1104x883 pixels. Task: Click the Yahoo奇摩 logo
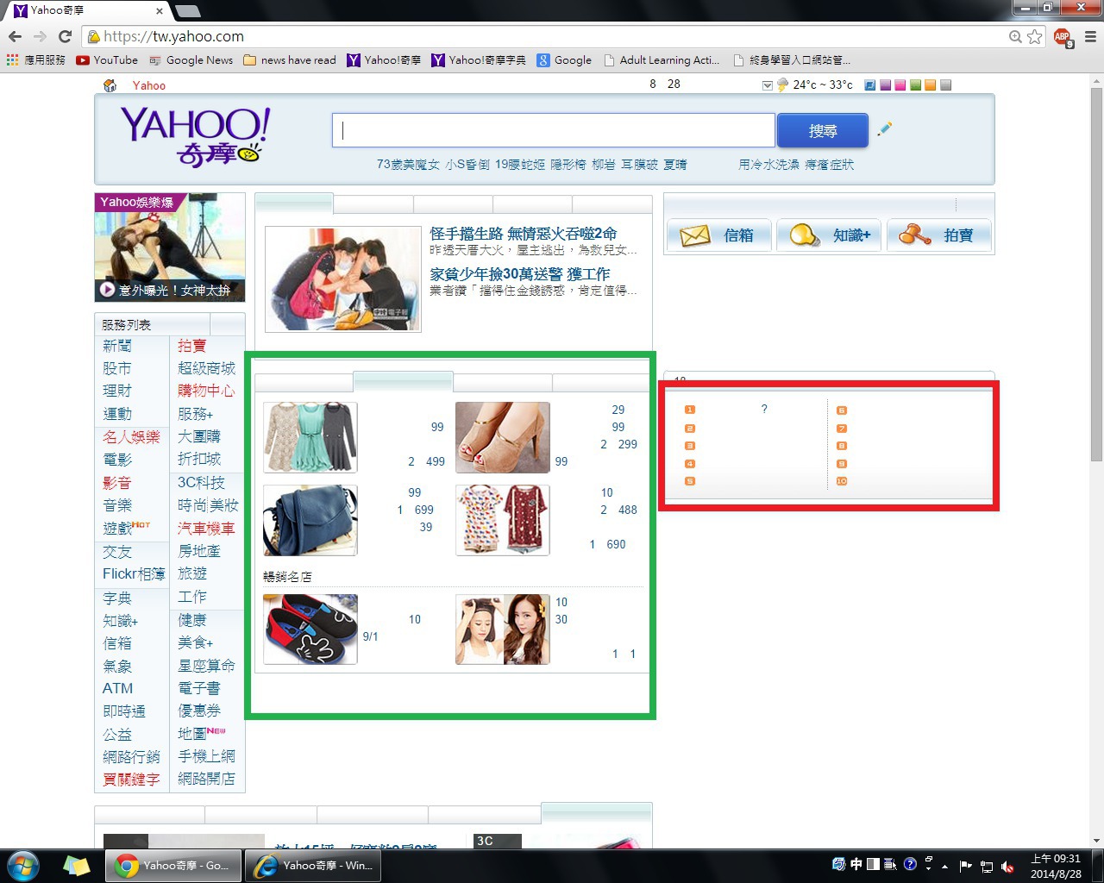click(195, 136)
